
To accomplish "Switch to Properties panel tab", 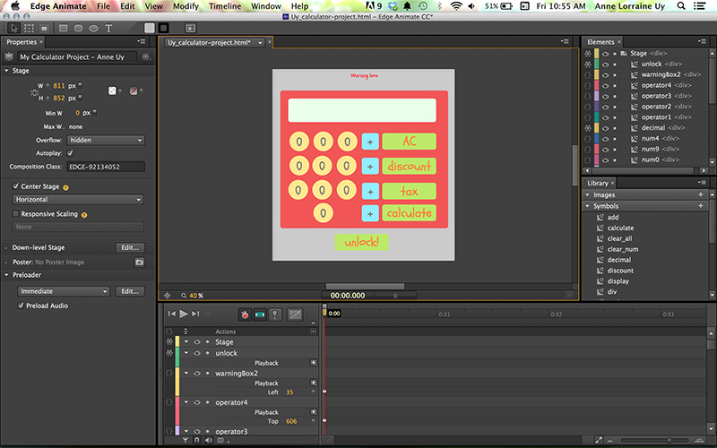I will tap(21, 42).
